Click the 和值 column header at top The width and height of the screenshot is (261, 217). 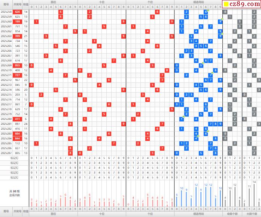click(25, 4)
